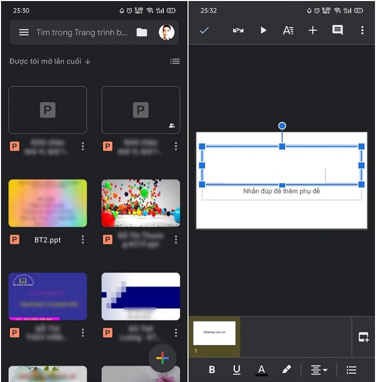Open options for first blank presentation
This screenshot has height=382, width=376.
[83, 147]
